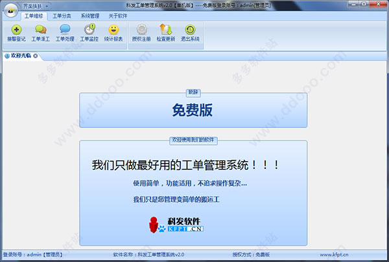Switch to the 工单维修 ribbon tab

click(34, 16)
